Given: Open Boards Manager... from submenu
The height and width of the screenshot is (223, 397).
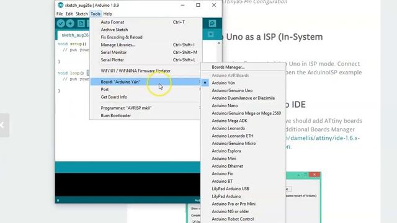Looking at the screenshot, I should 243,68.
